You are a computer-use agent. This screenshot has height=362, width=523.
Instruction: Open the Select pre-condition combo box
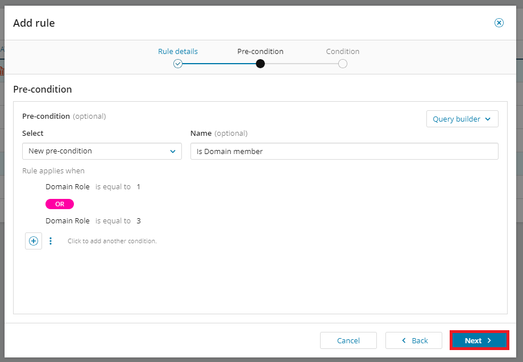coord(101,151)
